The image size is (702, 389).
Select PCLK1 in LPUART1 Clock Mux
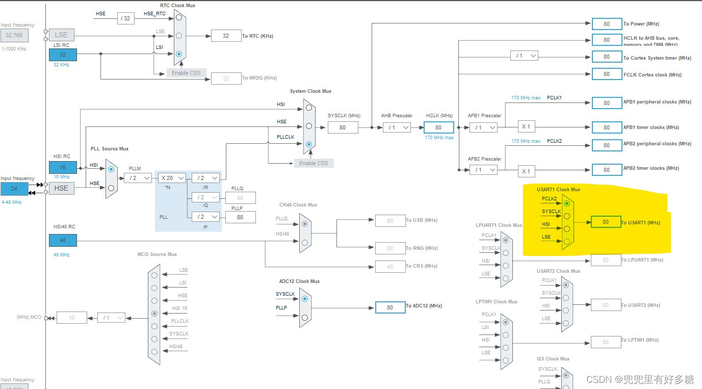[505, 240]
